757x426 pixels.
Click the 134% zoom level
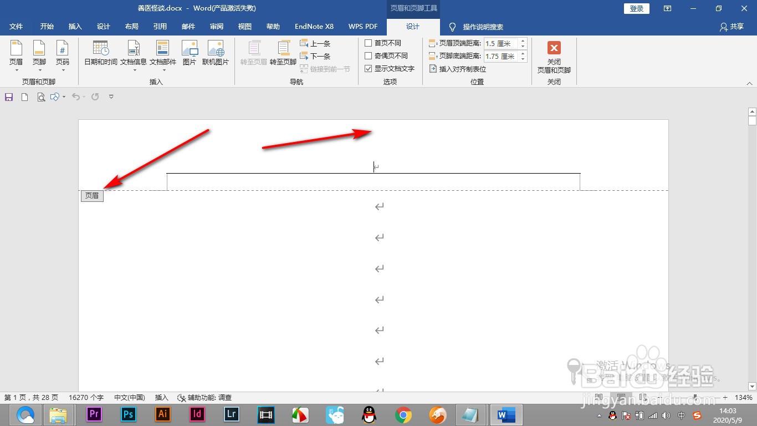743,398
